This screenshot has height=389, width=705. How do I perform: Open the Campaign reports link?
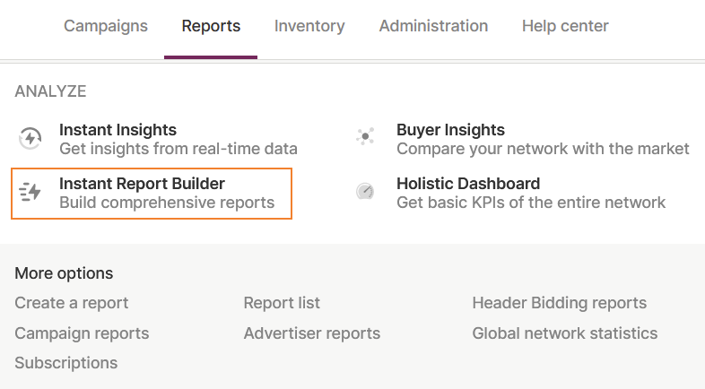point(82,333)
